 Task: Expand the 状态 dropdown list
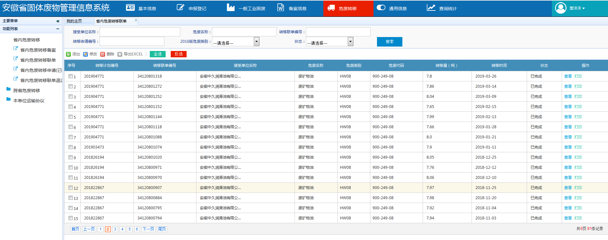coord(350,41)
